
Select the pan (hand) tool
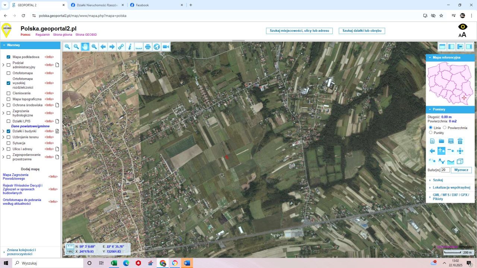[85, 47]
